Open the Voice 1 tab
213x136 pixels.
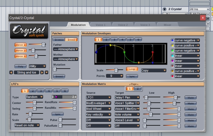(101, 25)
